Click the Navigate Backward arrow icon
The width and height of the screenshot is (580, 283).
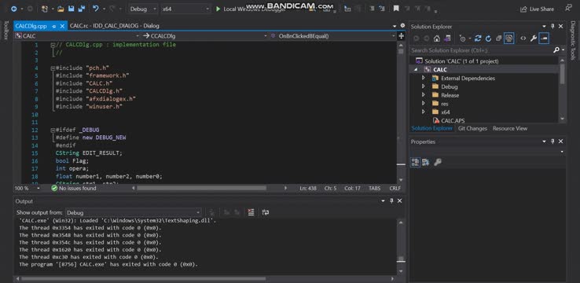pos(13,9)
